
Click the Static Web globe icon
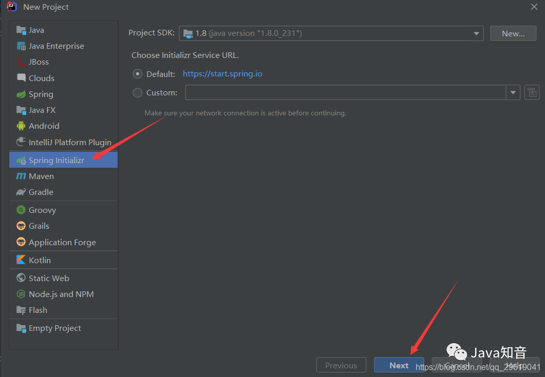pos(21,277)
